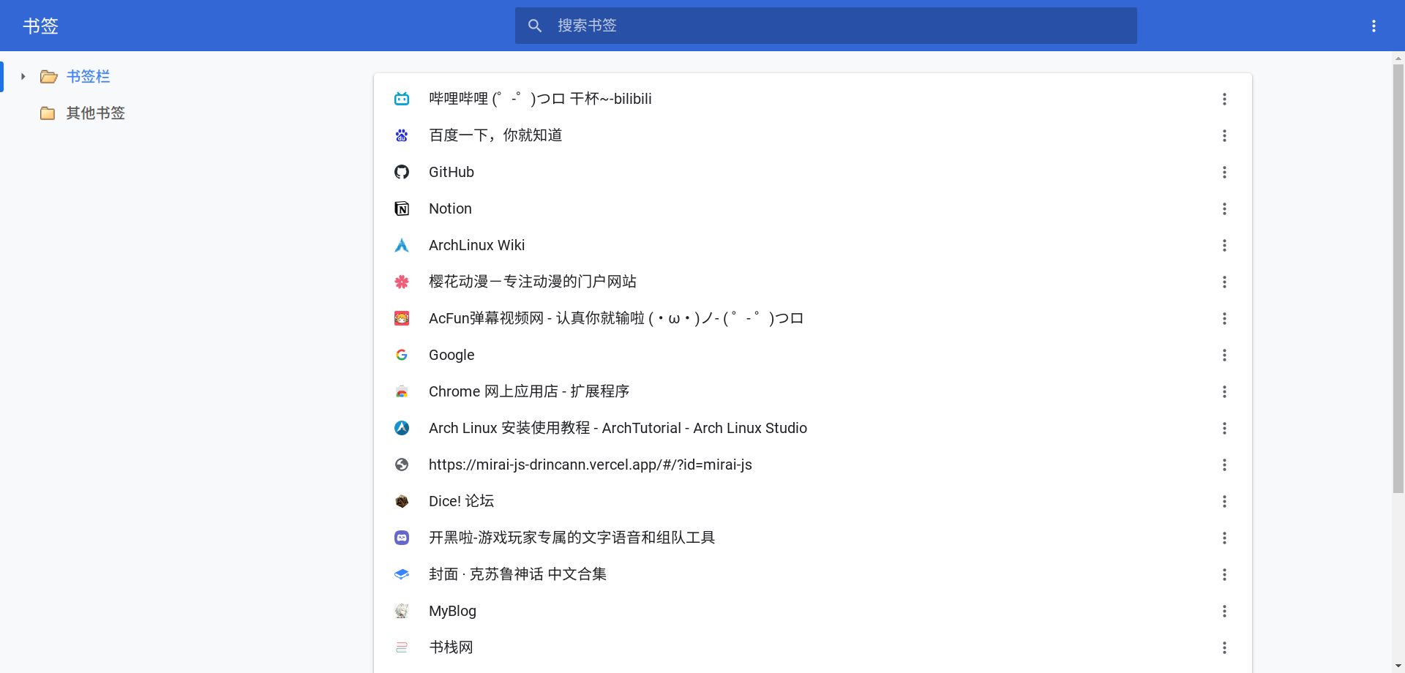Click the 书栈网 favicon
1405x673 pixels.
point(402,647)
